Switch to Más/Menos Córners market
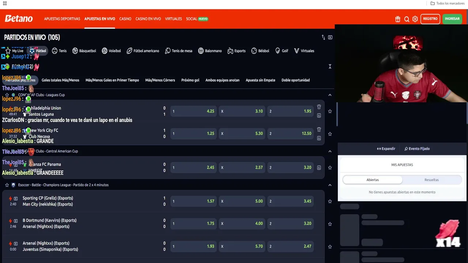The width and height of the screenshot is (468, 263). point(160,80)
